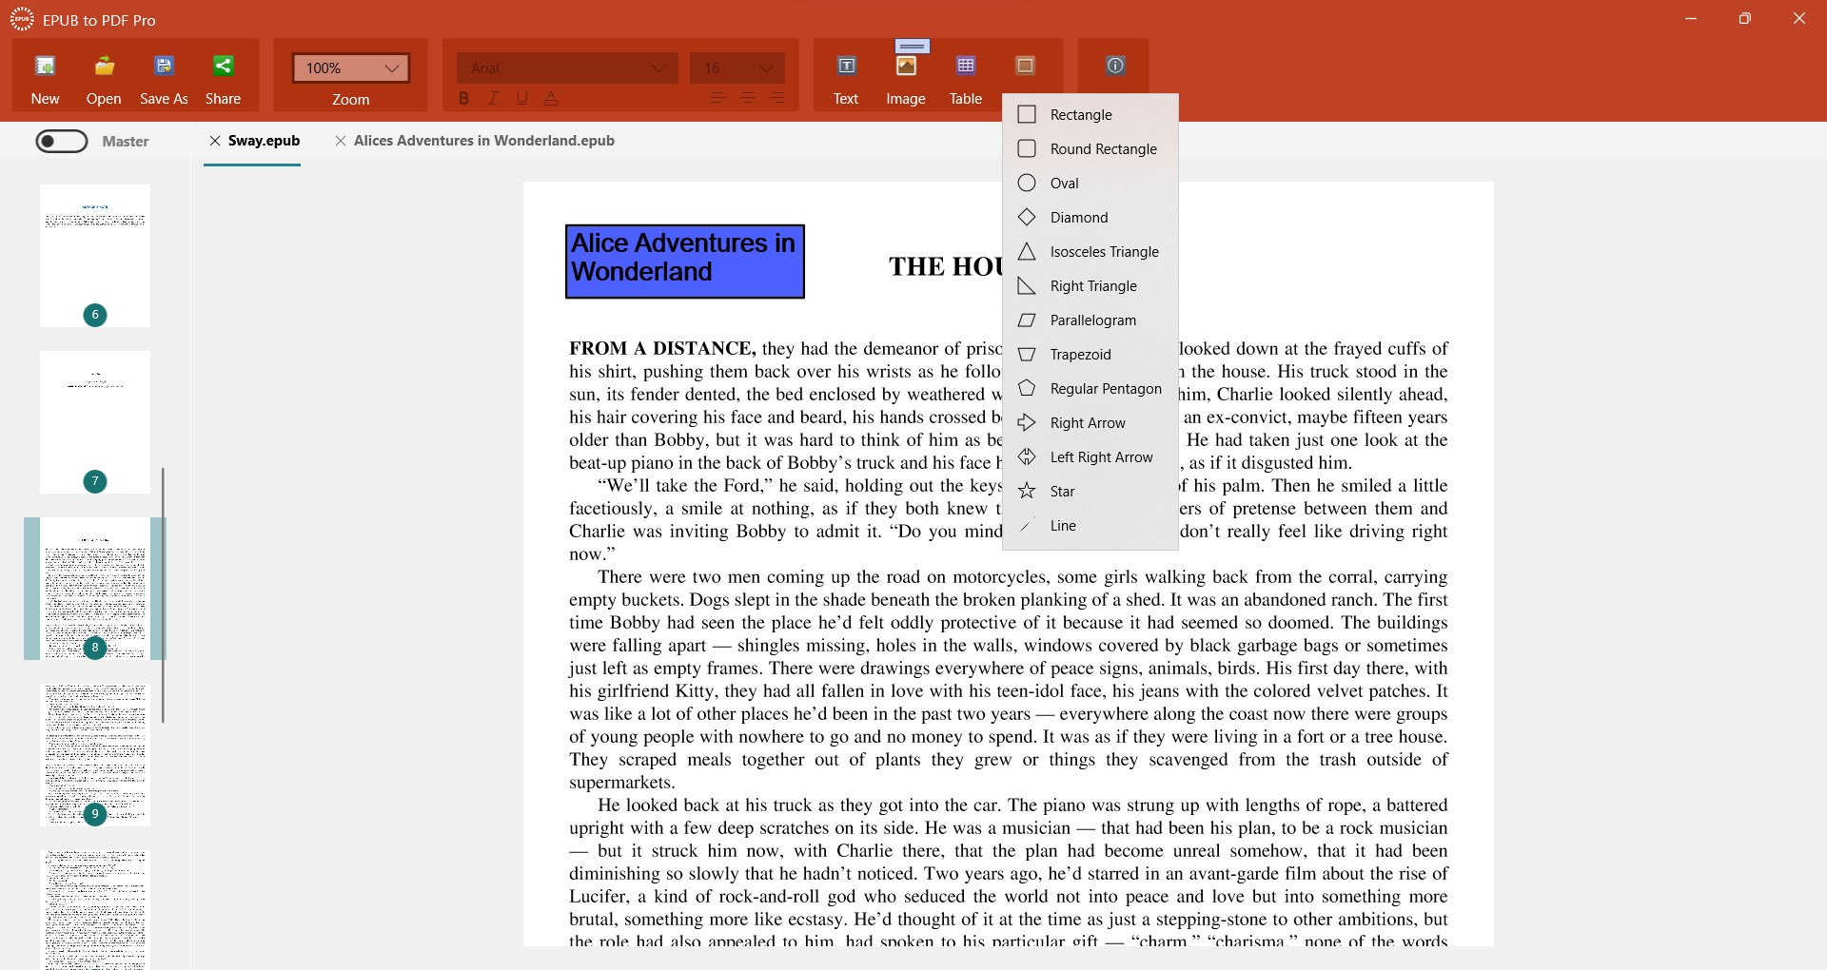Open a file with the Open icon
The height and width of the screenshot is (970, 1827).
click(x=105, y=67)
